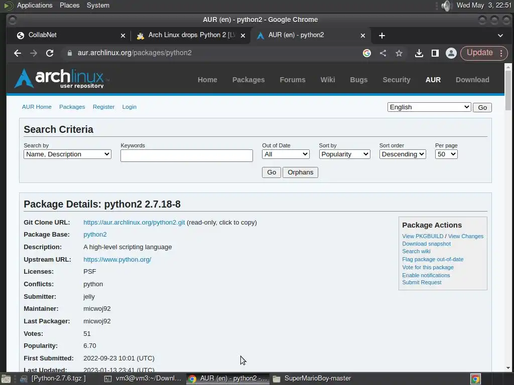The height and width of the screenshot is (385, 514).
Task: Click Download snapshot link
Action: [x=426, y=244]
